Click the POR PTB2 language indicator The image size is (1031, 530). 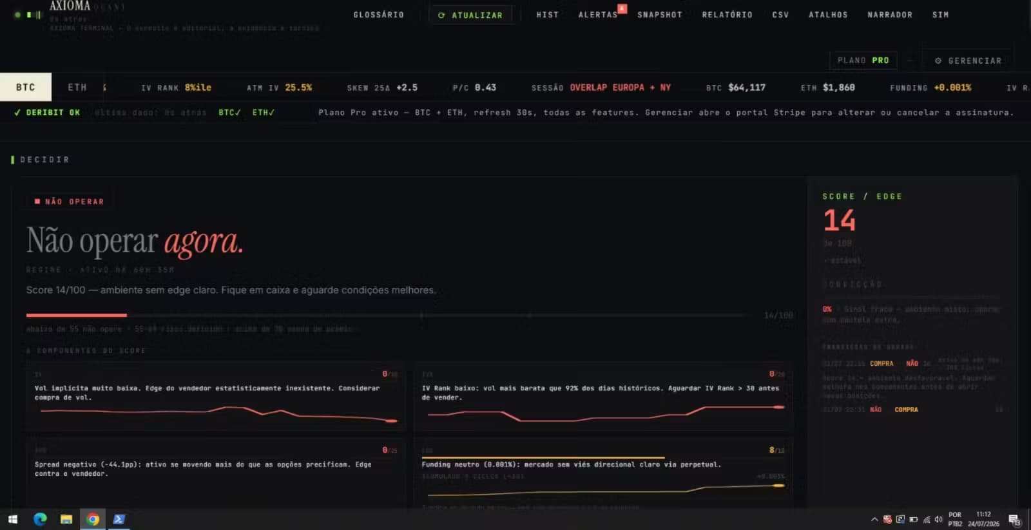point(955,519)
